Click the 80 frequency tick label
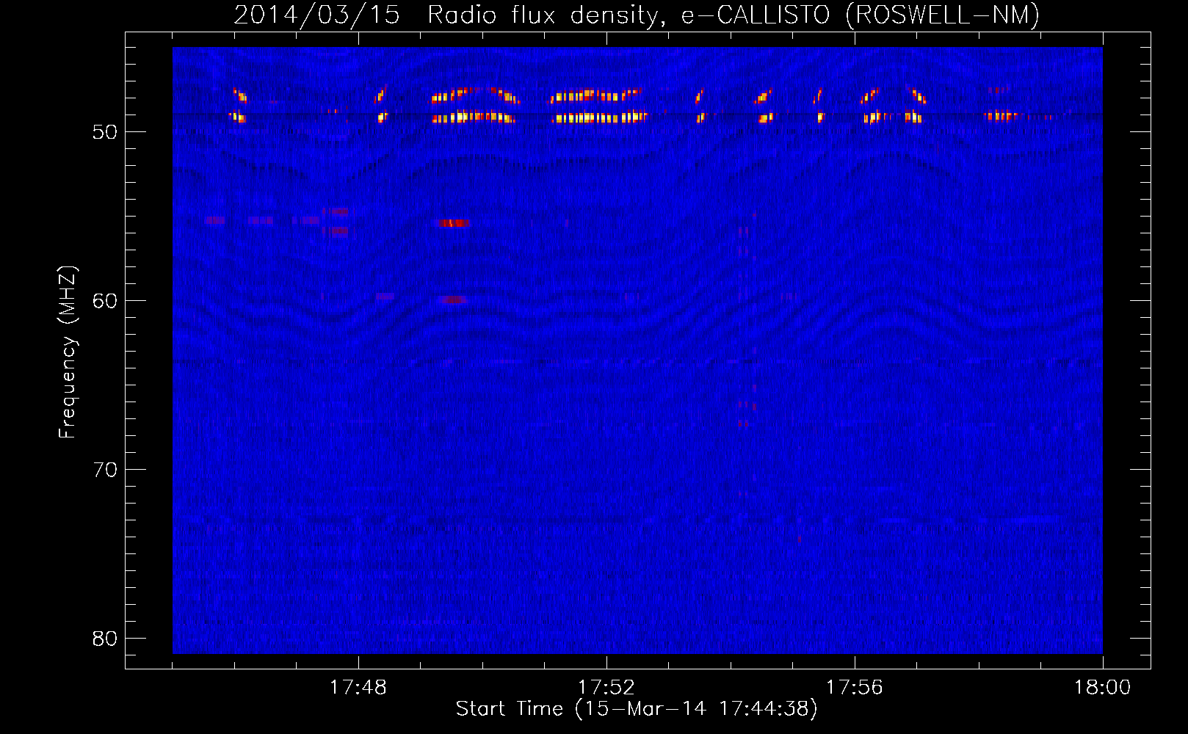This screenshot has width=1188, height=734. (x=105, y=639)
